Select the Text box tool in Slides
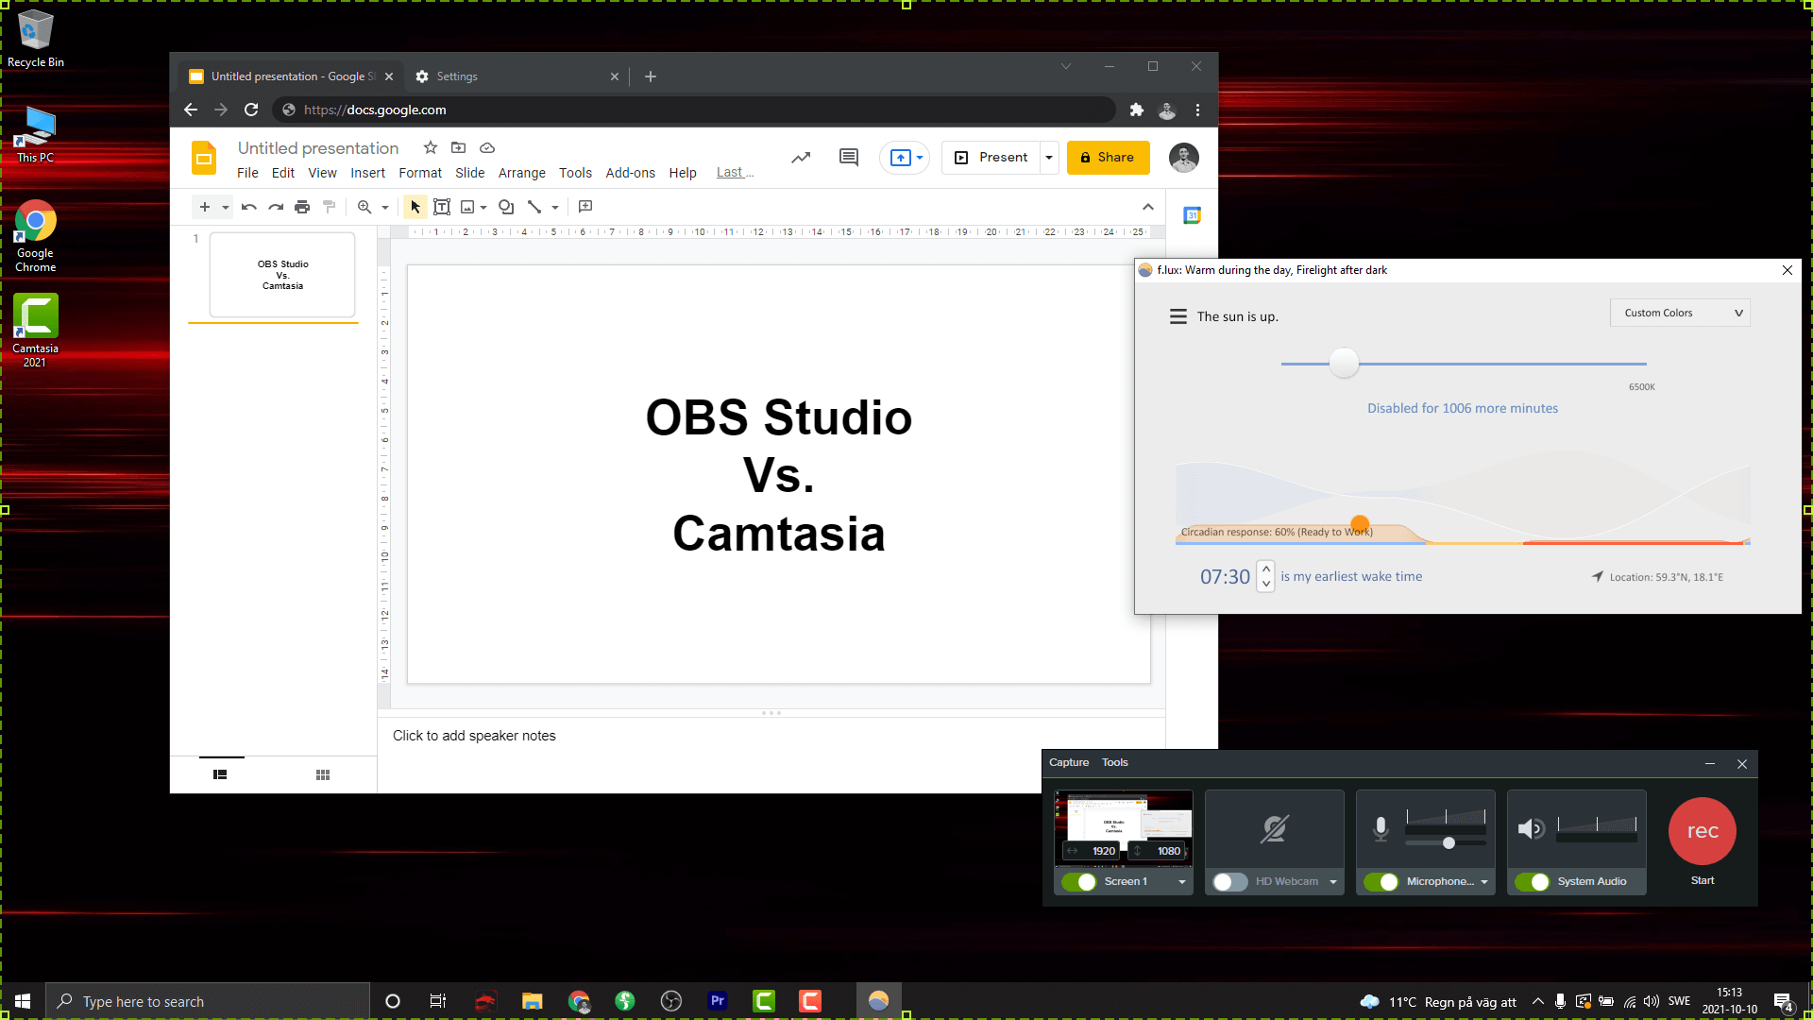 442,207
